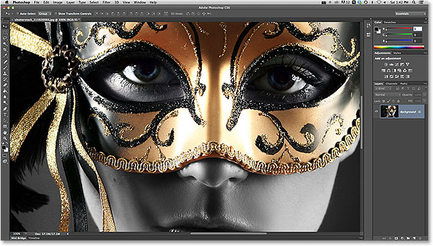The height and width of the screenshot is (246, 433).
Task: Select the Rectangle shape tool
Action: [x=5, y=126]
